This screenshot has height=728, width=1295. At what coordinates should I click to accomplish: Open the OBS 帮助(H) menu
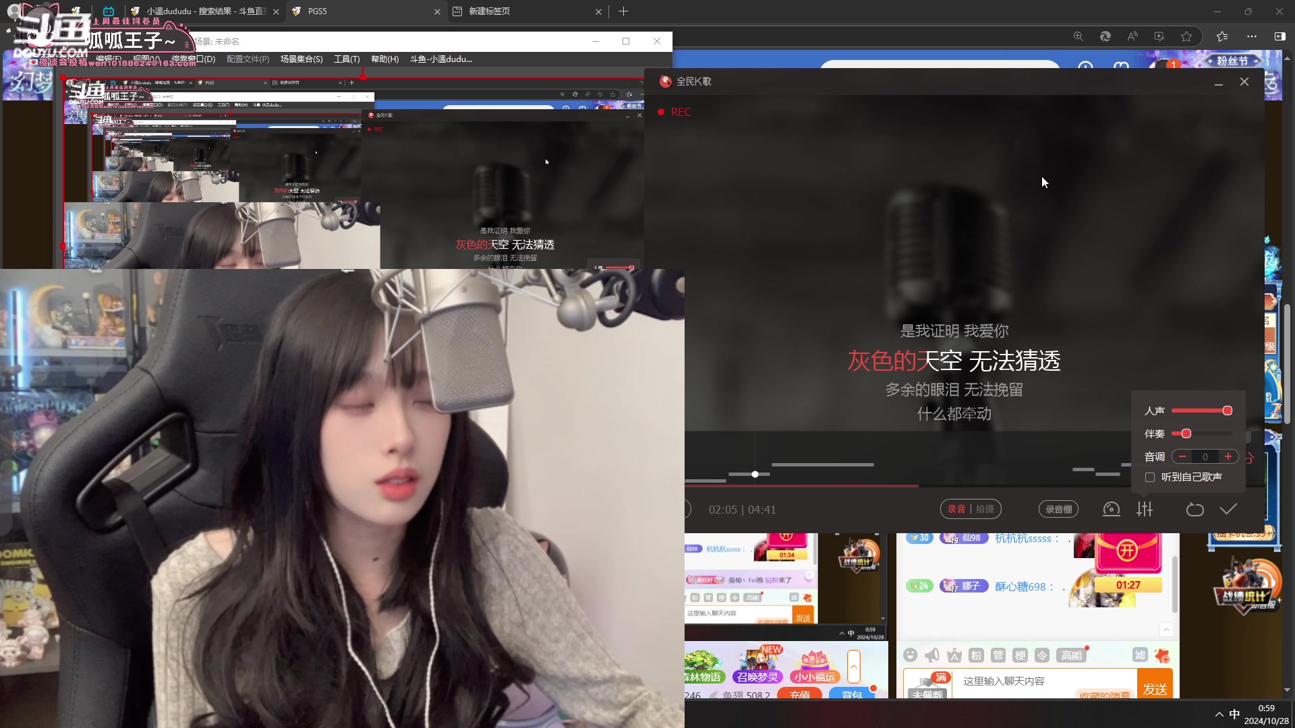pos(384,59)
